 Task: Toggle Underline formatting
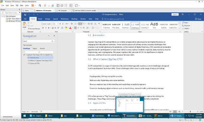49,28
